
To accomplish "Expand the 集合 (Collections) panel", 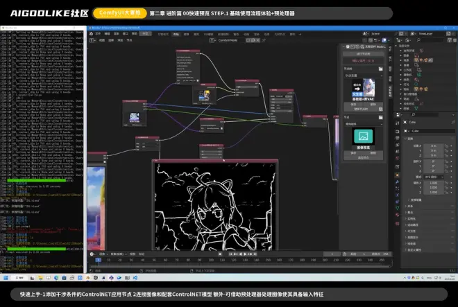I will pyautogui.click(x=410, y=212).
